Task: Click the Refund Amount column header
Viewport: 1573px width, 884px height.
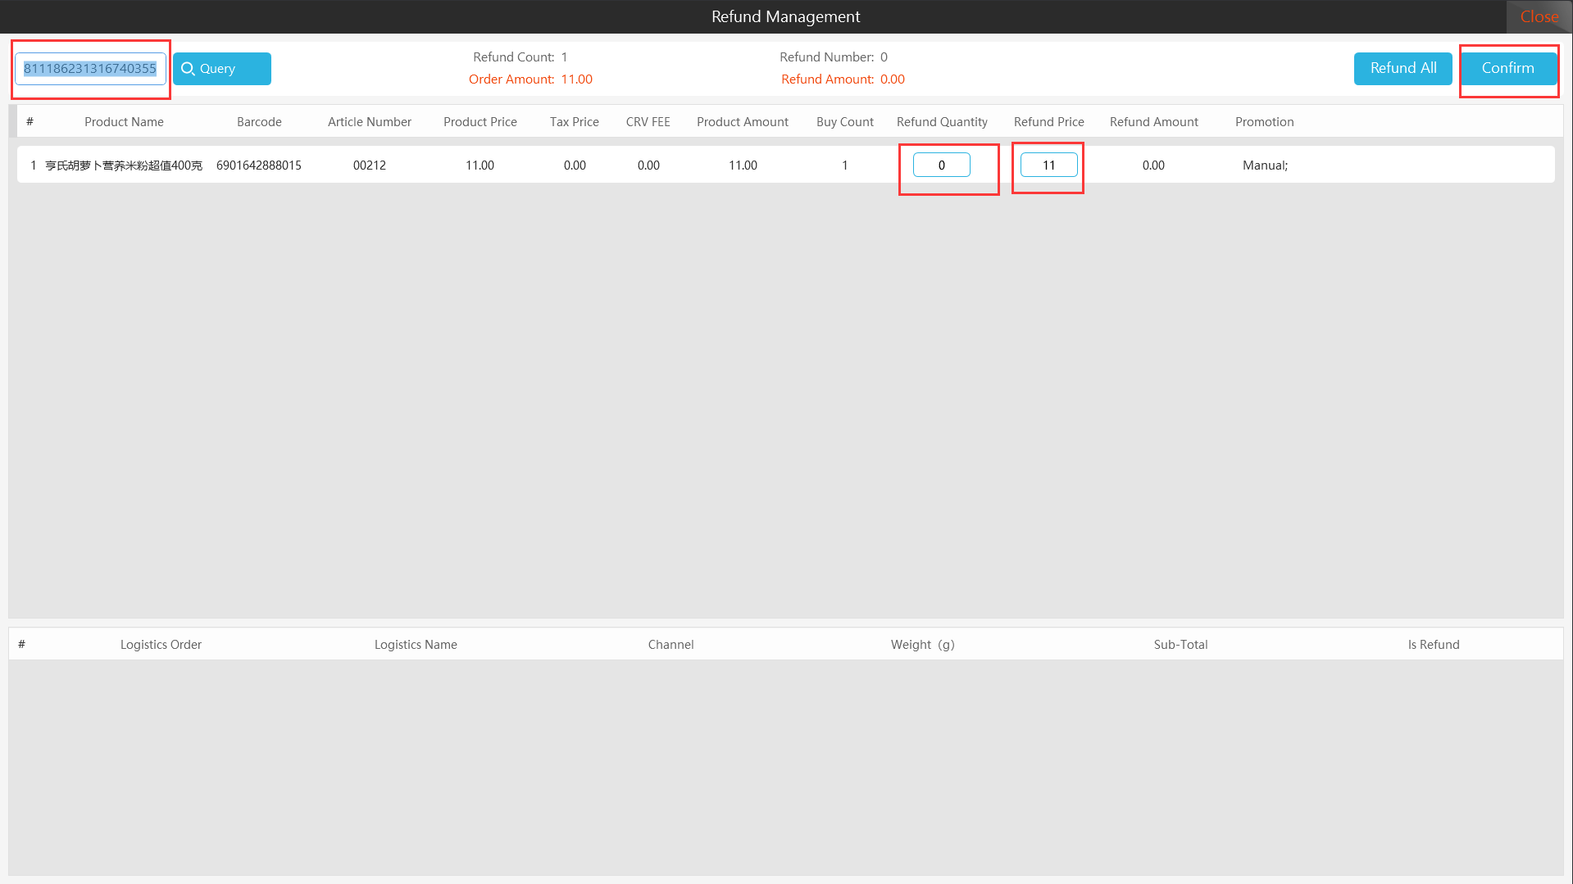Action: click(x=1153, y=122)
